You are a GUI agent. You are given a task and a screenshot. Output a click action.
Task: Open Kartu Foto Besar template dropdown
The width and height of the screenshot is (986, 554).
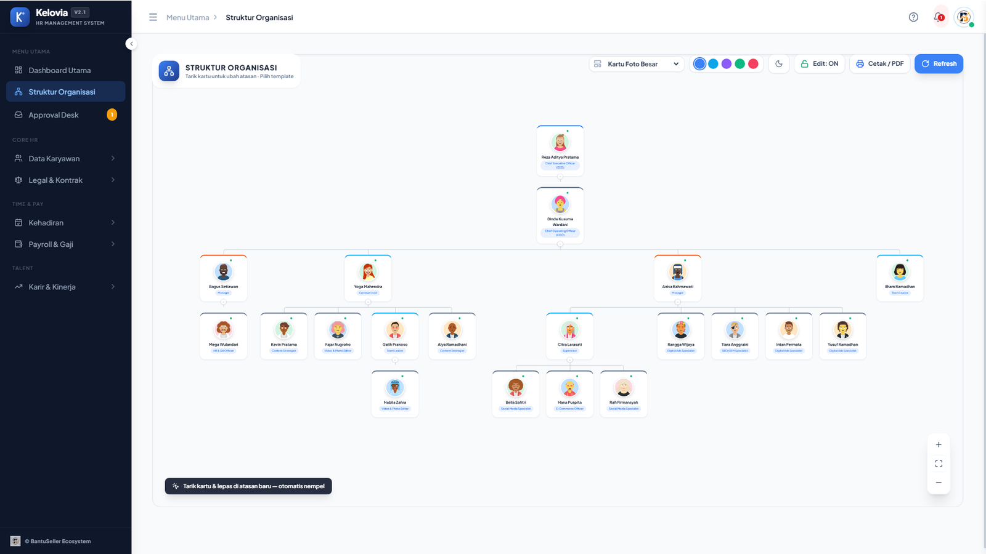[x=637, y=64]
